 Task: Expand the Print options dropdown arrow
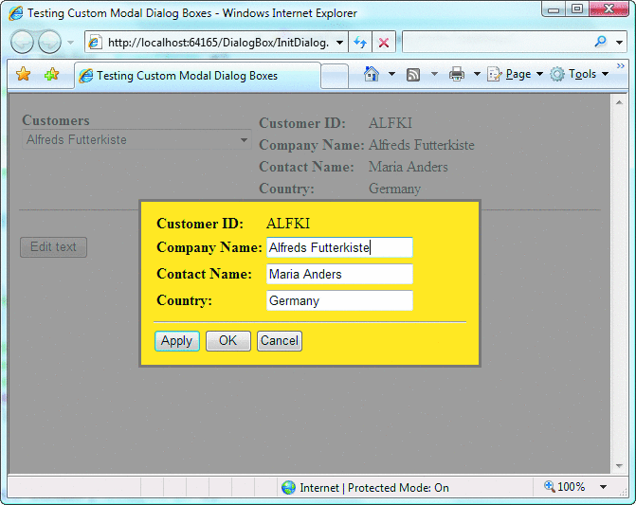tap(477, 74)
